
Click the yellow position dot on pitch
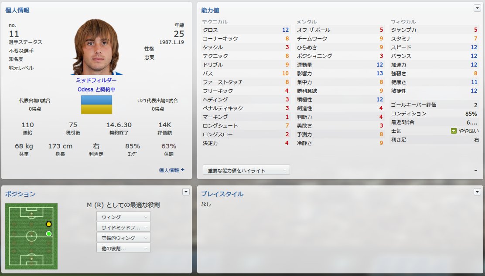tap(49, 224)
